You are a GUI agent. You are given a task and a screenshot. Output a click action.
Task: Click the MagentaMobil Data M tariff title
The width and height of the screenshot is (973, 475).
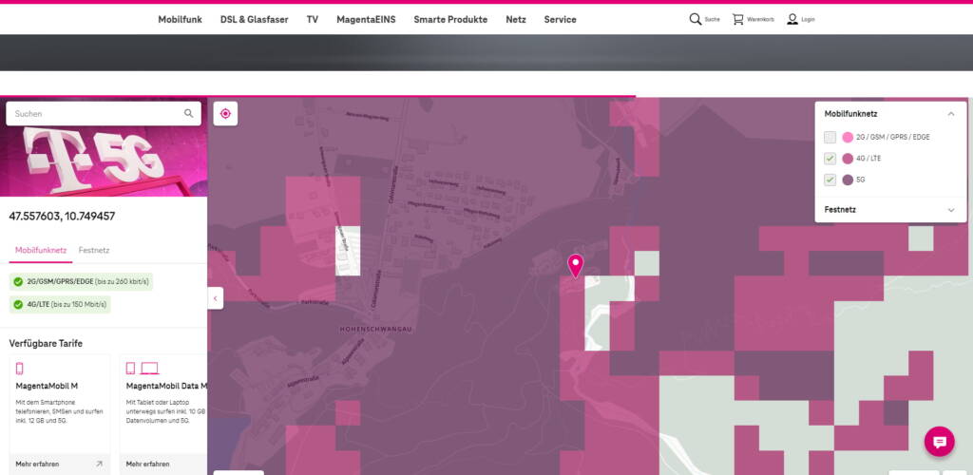coord(166,386)
